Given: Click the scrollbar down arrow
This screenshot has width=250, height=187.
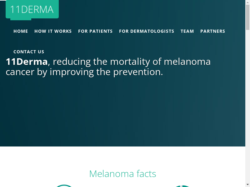Looking at the screenshot, I should pos(247,185).
